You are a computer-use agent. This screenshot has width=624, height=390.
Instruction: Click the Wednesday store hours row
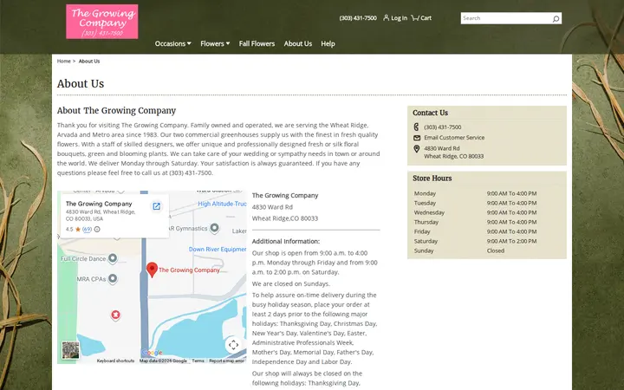[x=487, y=212]
